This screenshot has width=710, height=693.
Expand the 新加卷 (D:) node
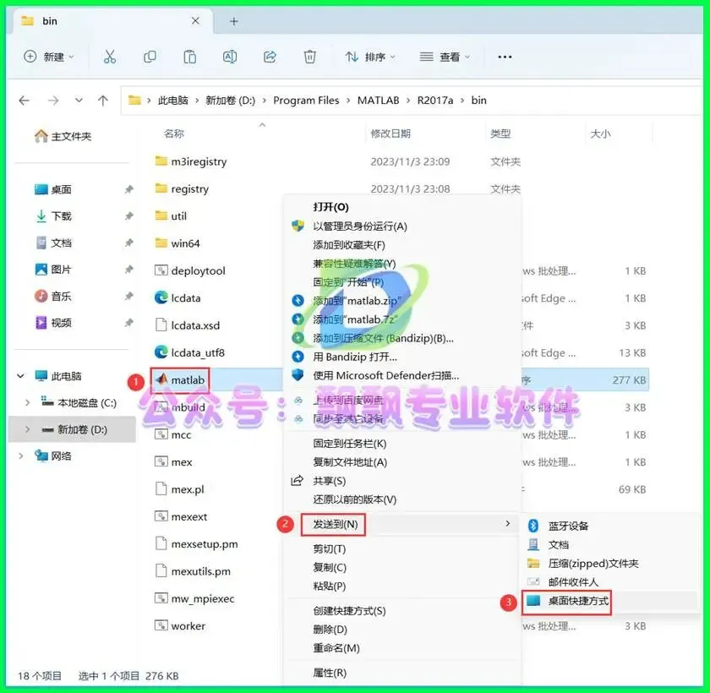[27, 429]
